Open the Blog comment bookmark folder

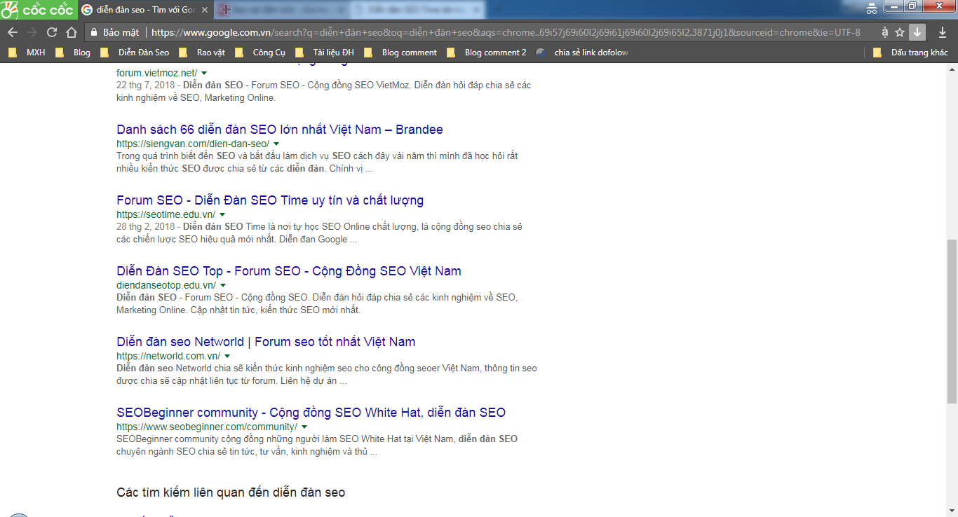(x=400, y=53)
